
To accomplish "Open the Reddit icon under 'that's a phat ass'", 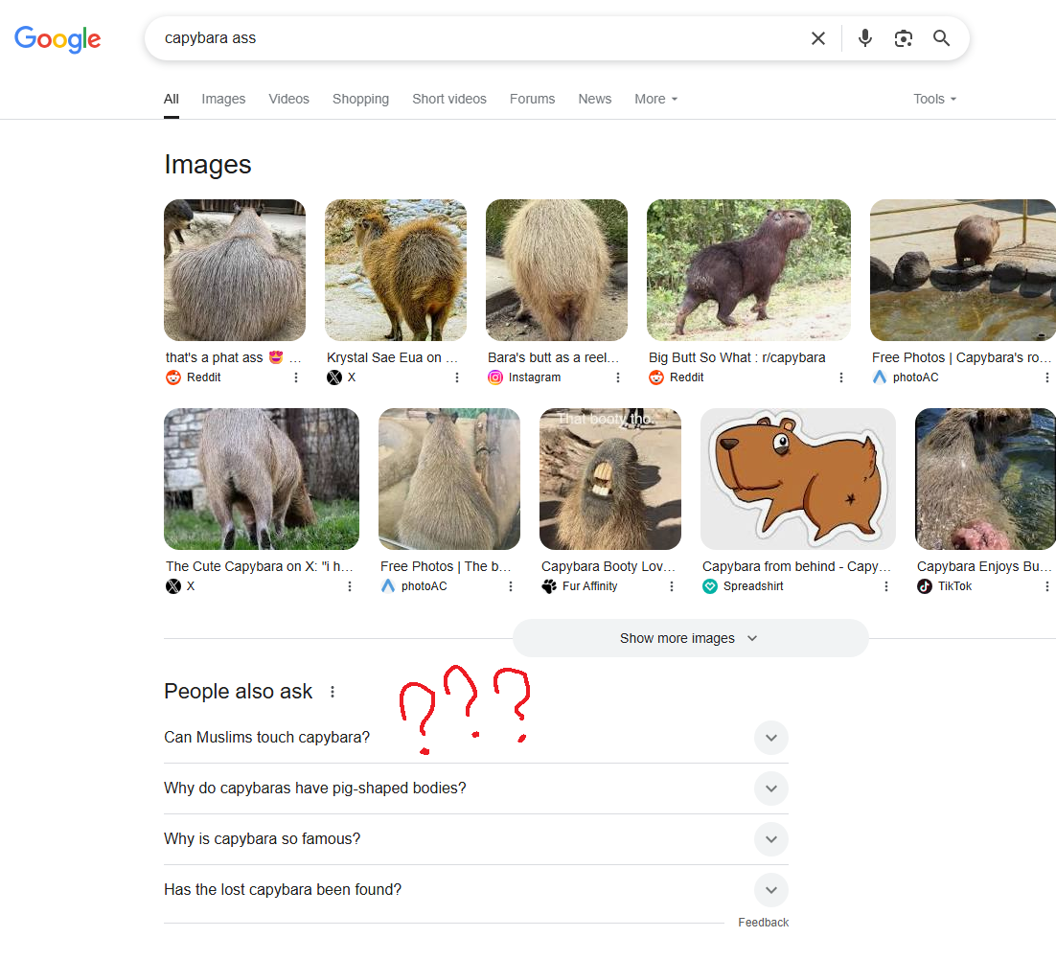I will tap(173, 377).
